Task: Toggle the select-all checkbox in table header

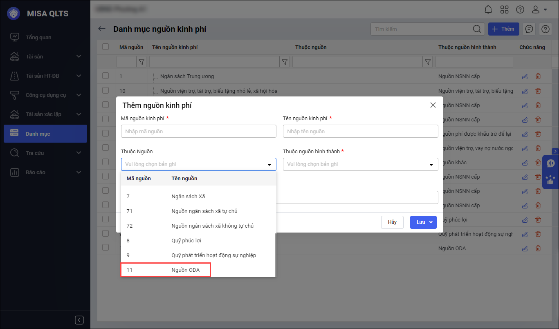Action: click(106, 47)
